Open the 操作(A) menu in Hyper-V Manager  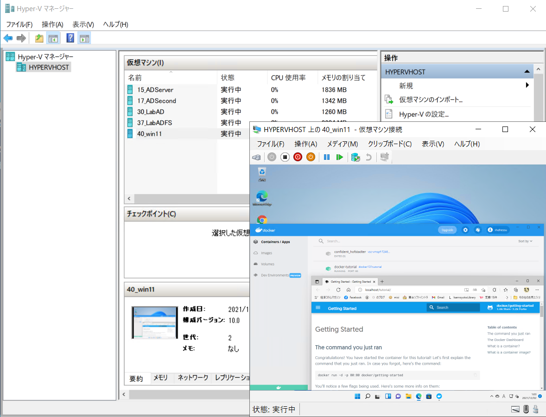[52, 25]
